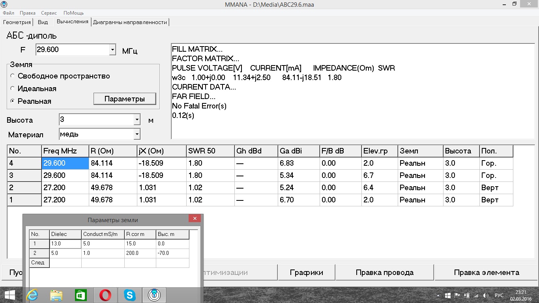The image size is (539, 303).
Task: Switch input language via РУС indicator
Action: pyautogui.click(x=499, y=296)
